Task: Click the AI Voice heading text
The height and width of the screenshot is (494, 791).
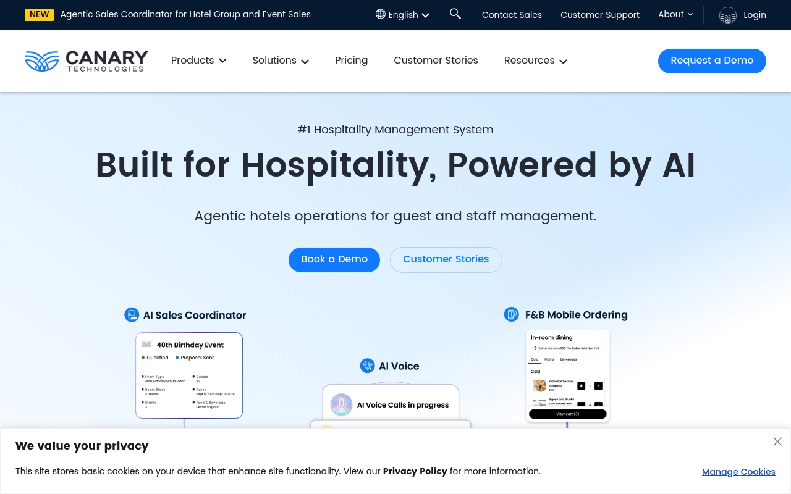Action: [x=399, y=366]
